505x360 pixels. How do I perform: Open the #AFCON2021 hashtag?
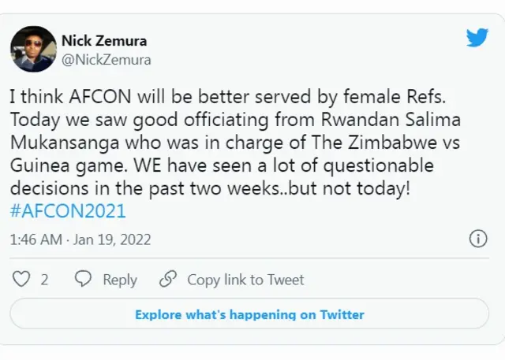[68, 211]
